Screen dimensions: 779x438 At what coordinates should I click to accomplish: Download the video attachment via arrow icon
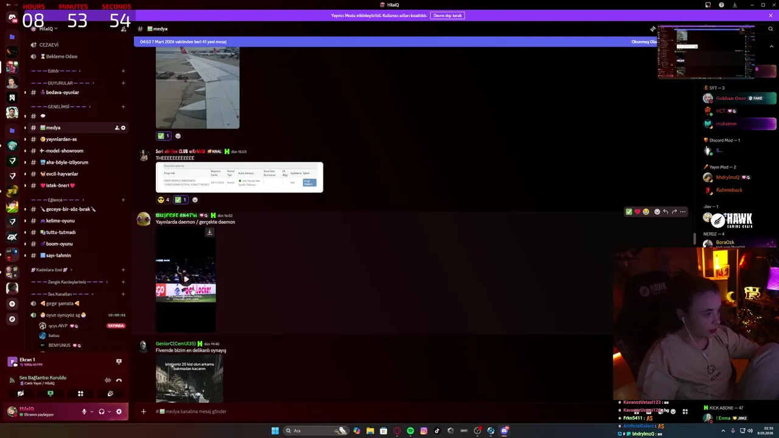pos(209,232)
